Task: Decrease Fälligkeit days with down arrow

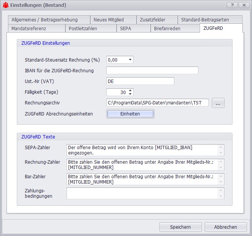Action: (x=131, y=94)
